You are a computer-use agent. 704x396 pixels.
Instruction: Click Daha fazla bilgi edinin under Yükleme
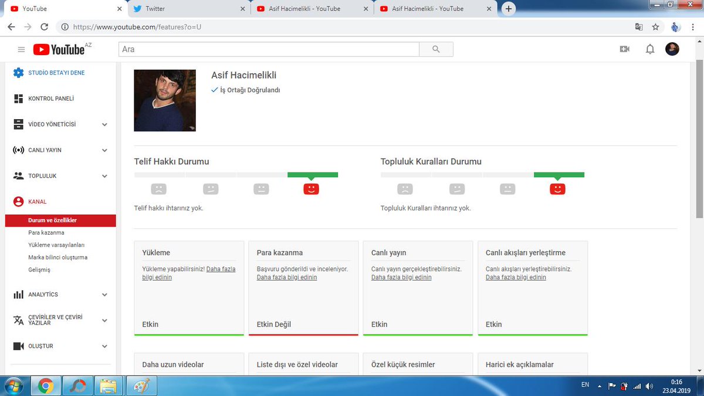click(189, 273)
